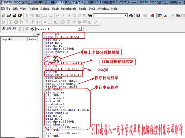Toggle the Disassembly window icon
This screenshot has height=138, width=185.
[x=63, y=22]
